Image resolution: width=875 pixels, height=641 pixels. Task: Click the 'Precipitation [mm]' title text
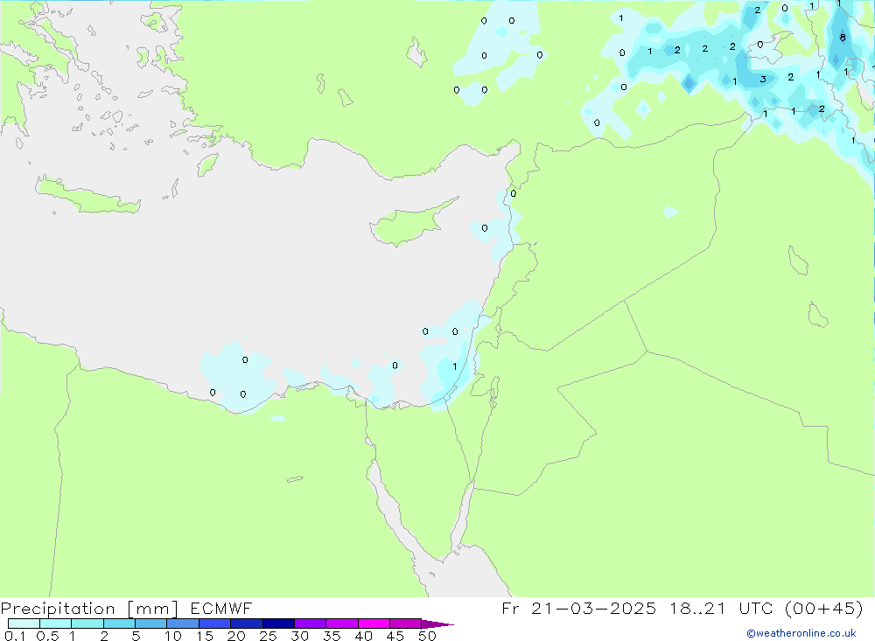point(89,608)
